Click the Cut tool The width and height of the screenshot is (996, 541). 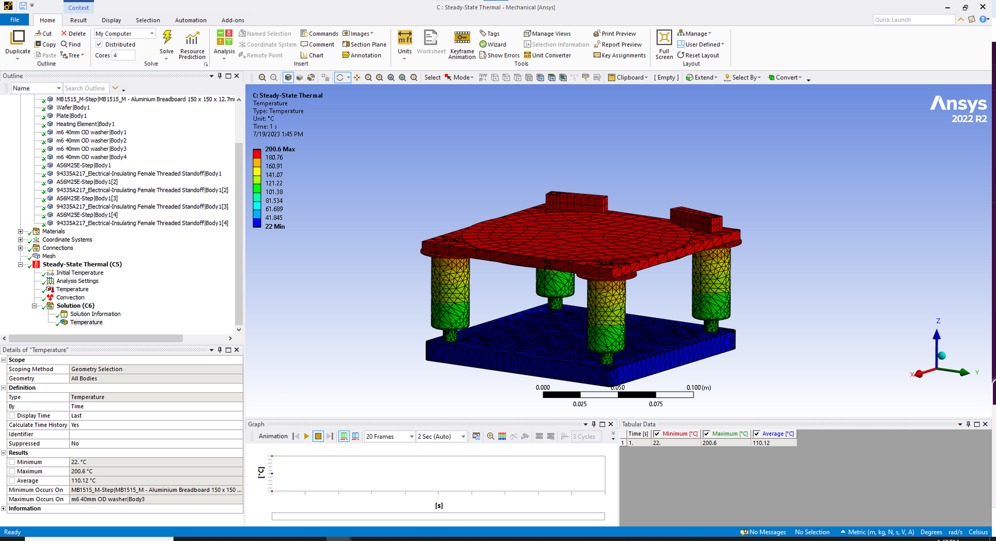44,34
